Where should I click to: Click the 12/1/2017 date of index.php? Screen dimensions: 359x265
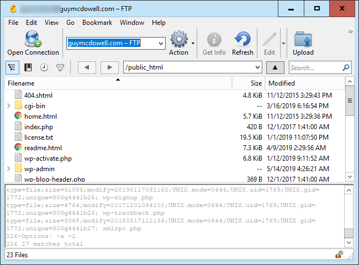click(x=298, y=127)
